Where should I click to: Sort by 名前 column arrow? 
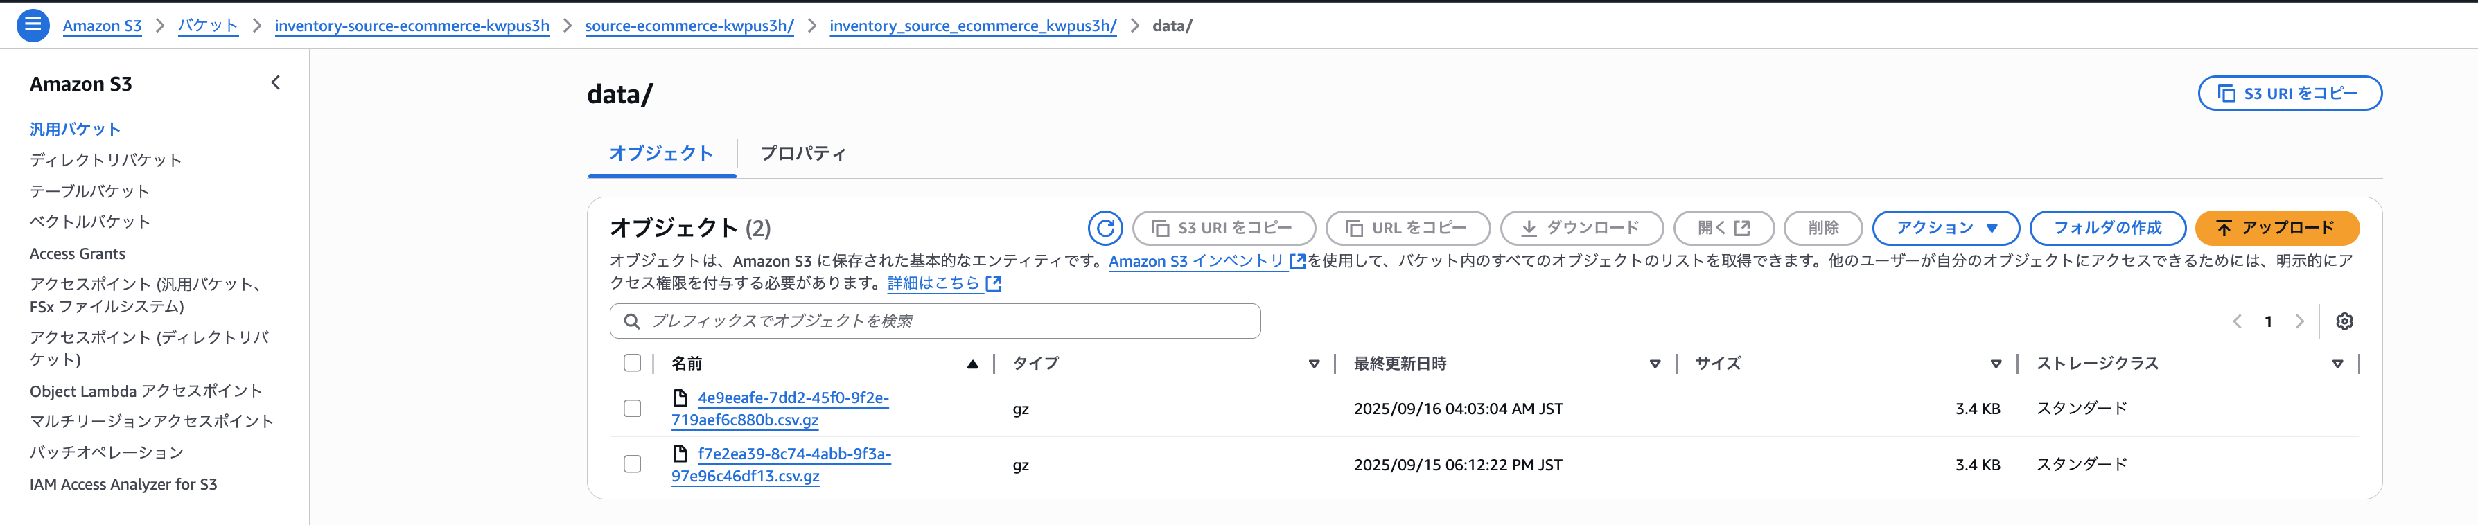(x=972, y=364)
